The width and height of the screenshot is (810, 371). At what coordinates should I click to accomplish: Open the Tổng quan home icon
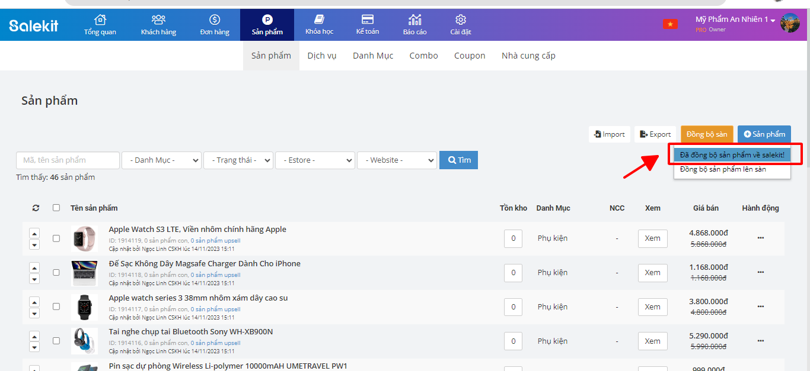click(x=100, y=20)
